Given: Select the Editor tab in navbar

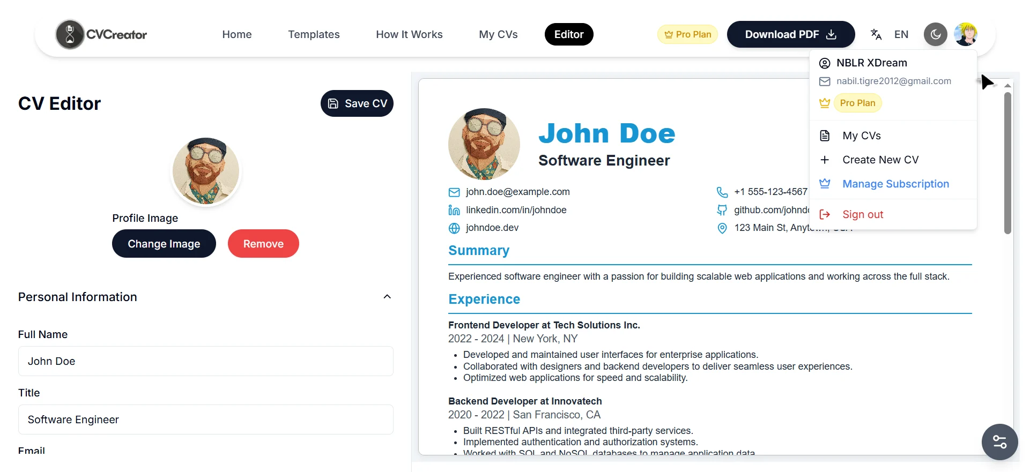Looking at the screenshot, I should (569, 34).
